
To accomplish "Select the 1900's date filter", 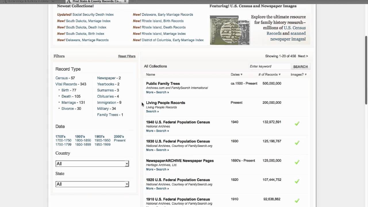I will [99, 137].
